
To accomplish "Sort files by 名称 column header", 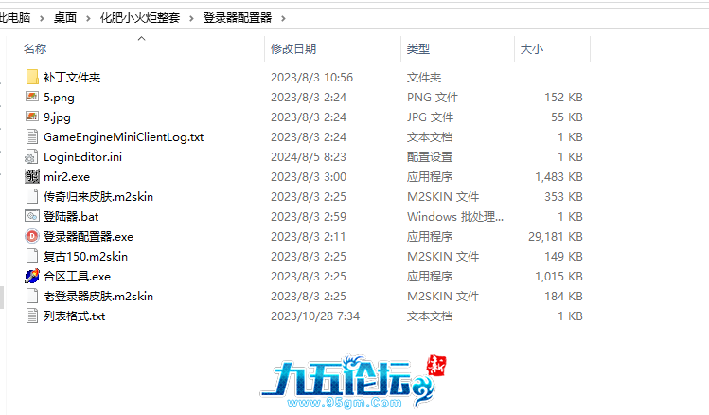I will (x=35, y=48).
